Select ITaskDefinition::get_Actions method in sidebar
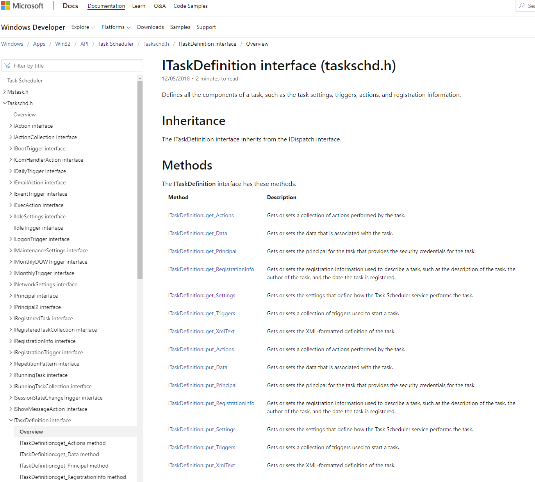535x482 pixels. [62, 443]
